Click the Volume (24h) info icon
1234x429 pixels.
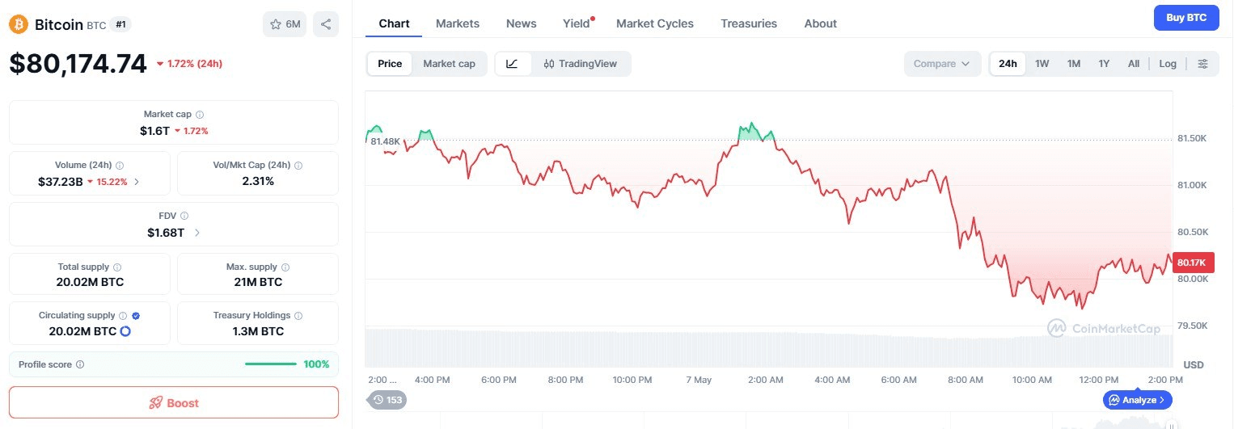coord(120,165)
